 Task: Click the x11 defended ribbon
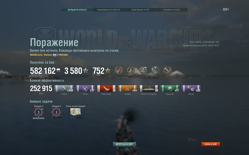(x=170, y=88)
